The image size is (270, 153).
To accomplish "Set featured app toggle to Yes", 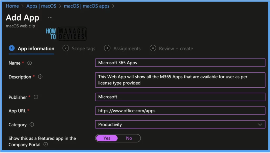I will click(107, 138).
